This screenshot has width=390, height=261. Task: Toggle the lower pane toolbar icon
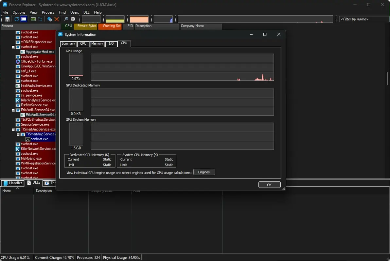(24, 19)
